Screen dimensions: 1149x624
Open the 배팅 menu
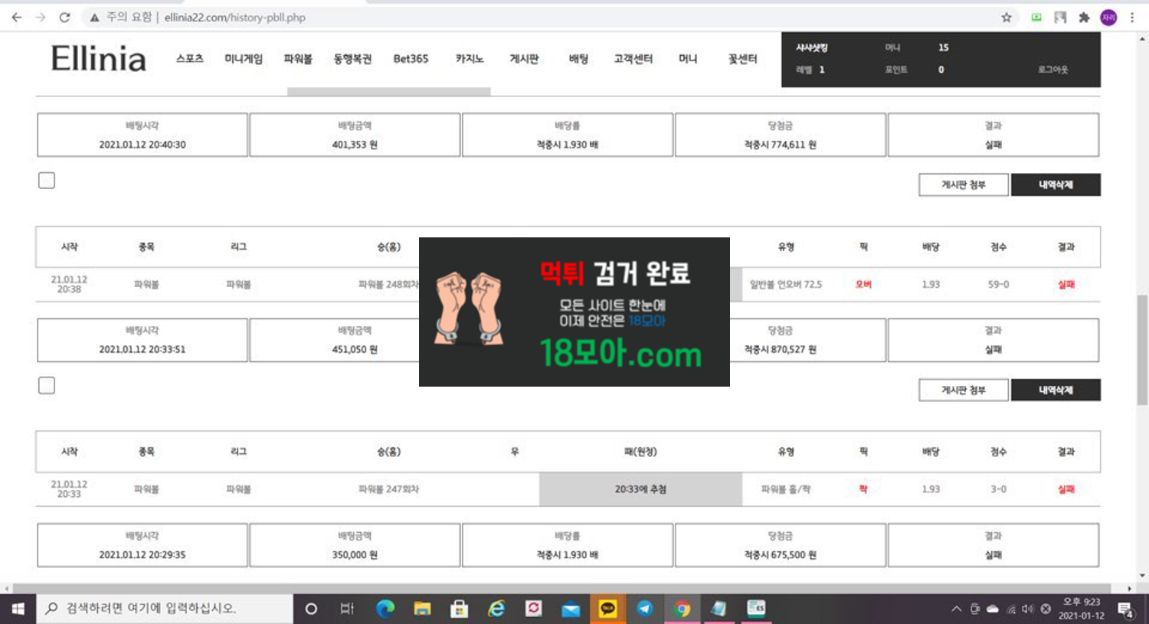coord(578,58)
